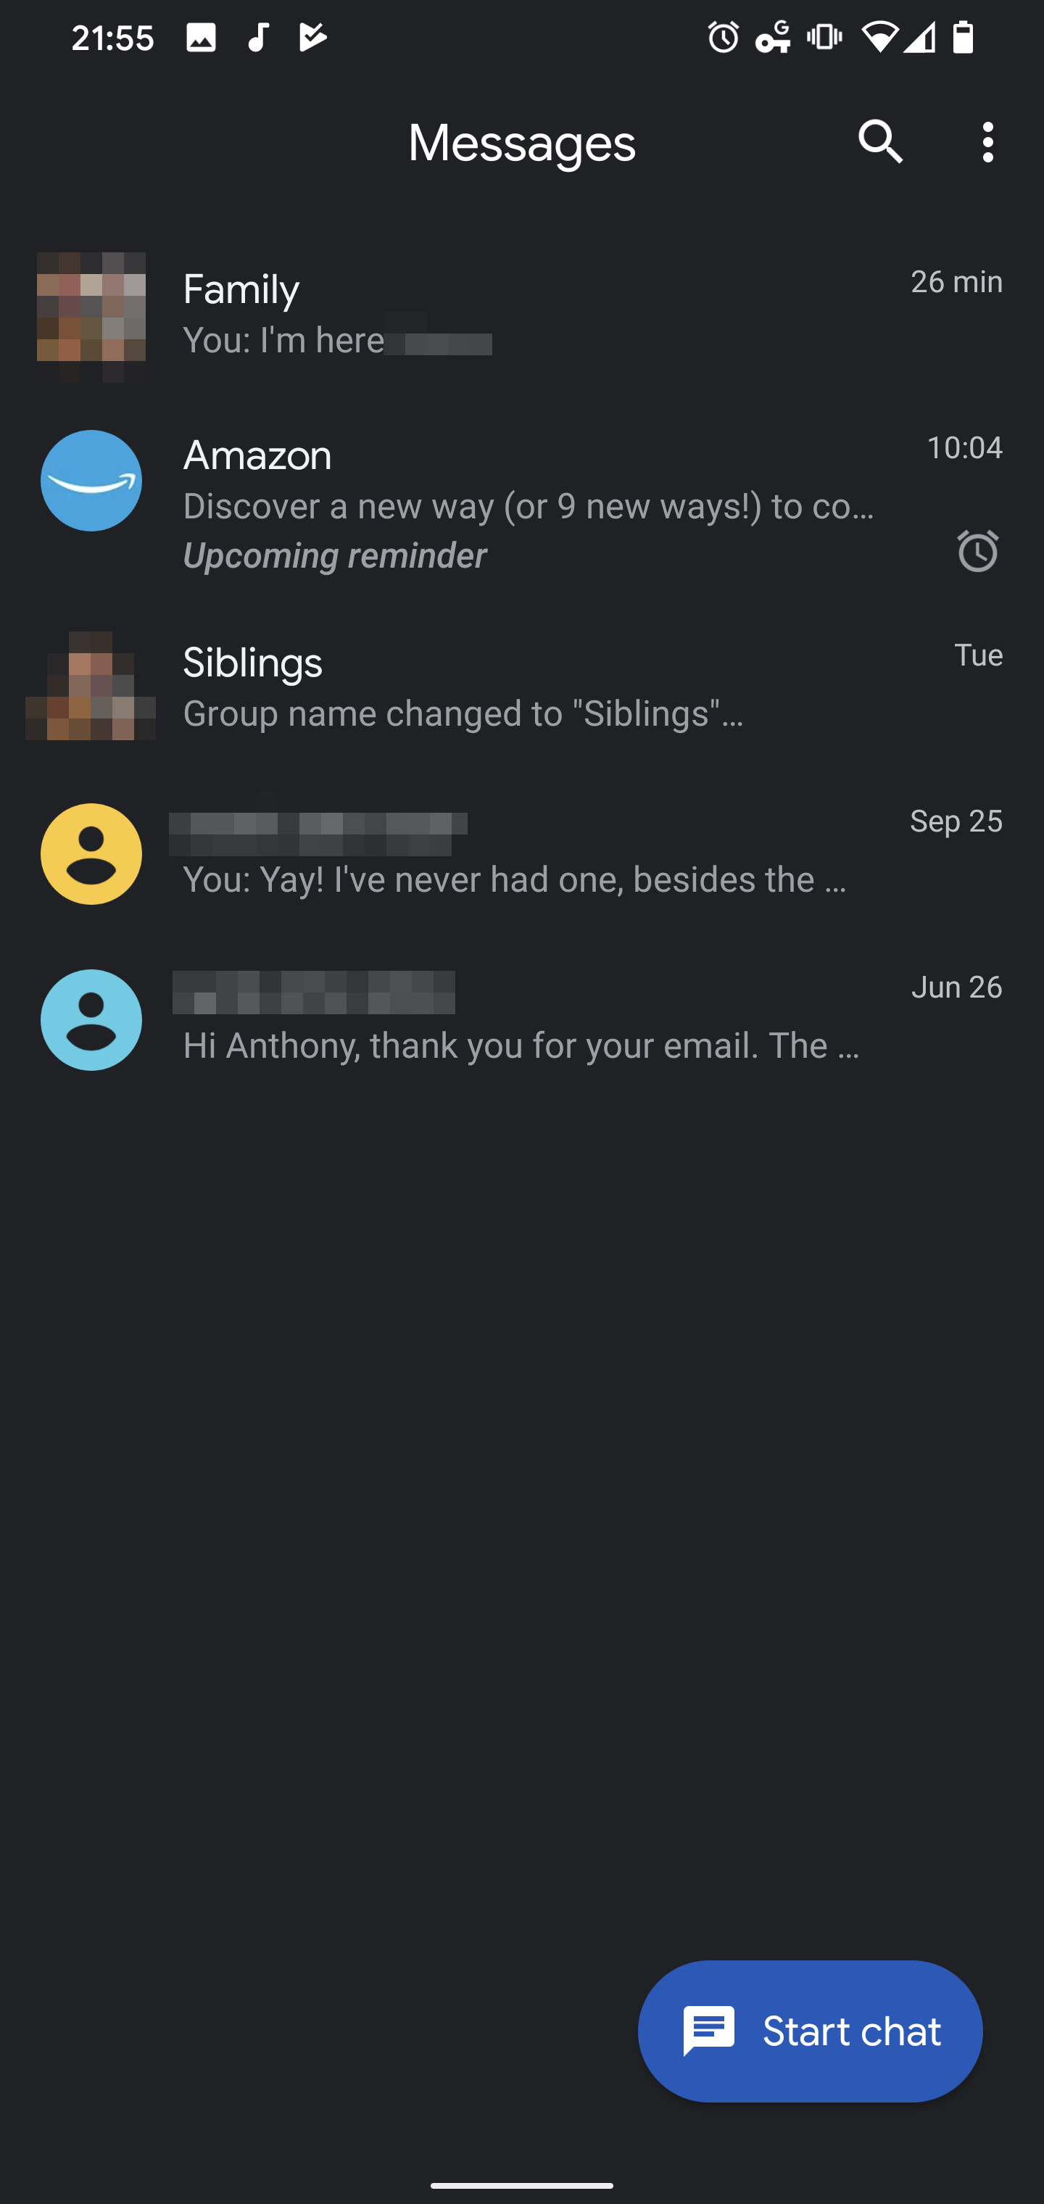This screenshot has height=2204, width=1044.
Task: Tap the Upcoming reminder label
Action: 335,556
